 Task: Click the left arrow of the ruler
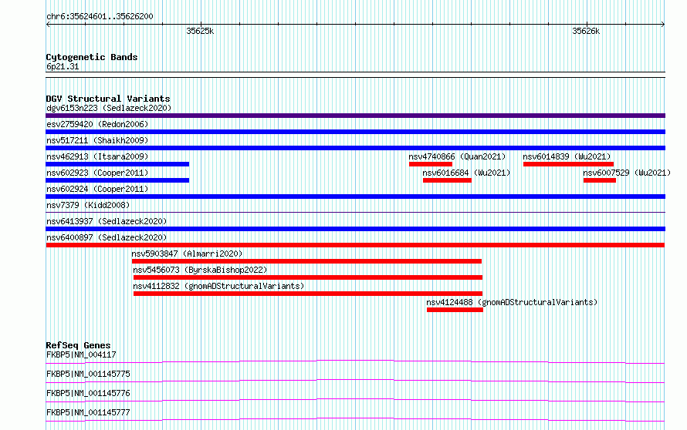[48, 25]
